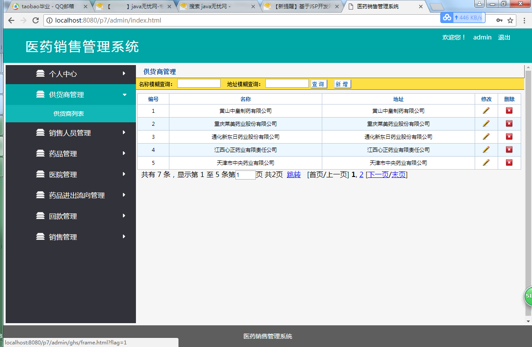Viewport: 532px width, 347px height.
Task: Open saved password key icon in address bar
Action: (499, 20)
